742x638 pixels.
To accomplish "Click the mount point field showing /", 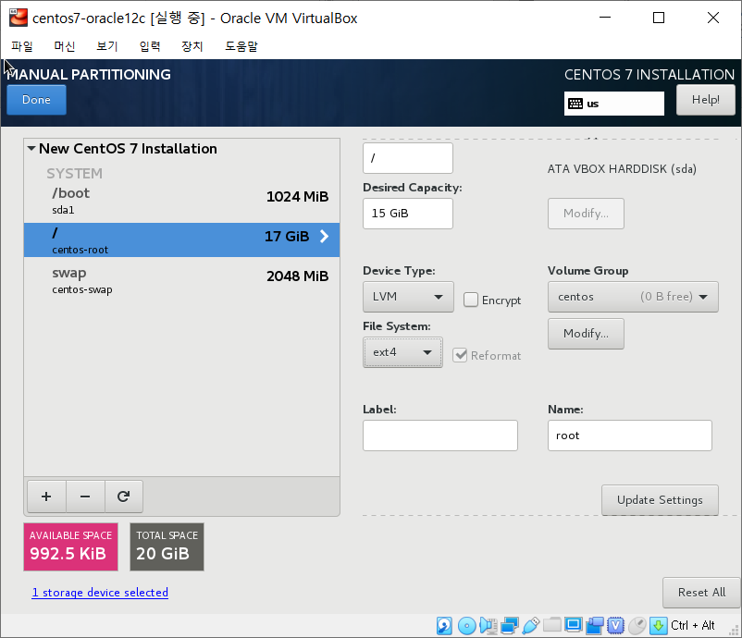I will [x=407, y=158].
